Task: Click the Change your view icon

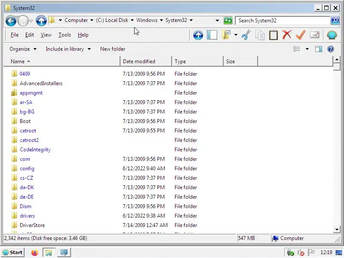Action: tap(297, 49)
